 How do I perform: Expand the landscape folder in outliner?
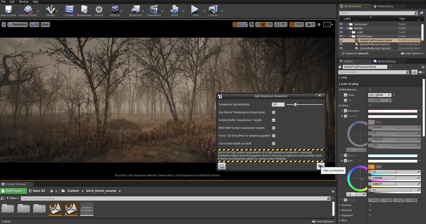pyautogui.click(x=347, y=24)
